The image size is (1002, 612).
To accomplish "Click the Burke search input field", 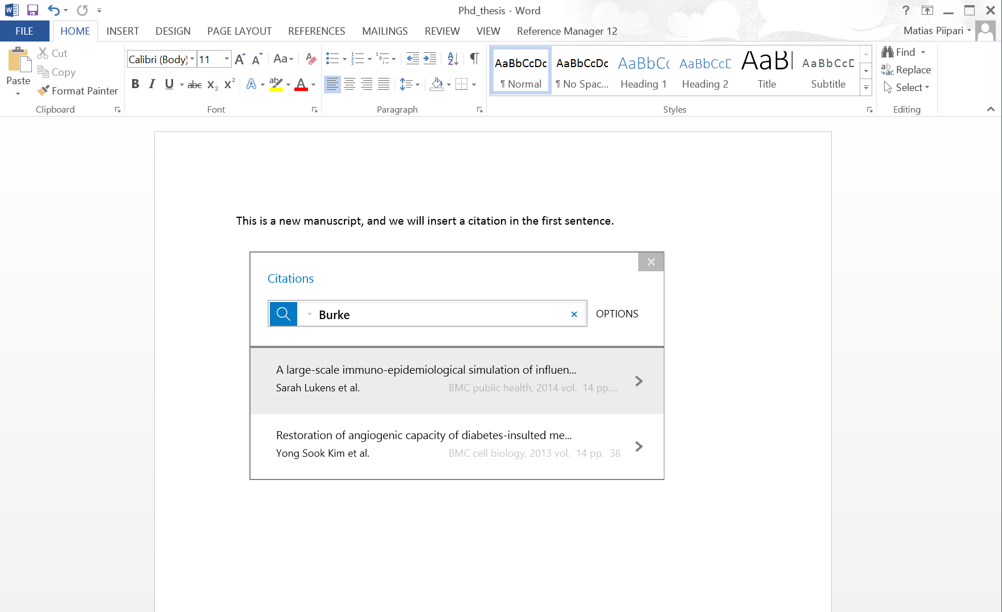I will (x=441, y=314).
